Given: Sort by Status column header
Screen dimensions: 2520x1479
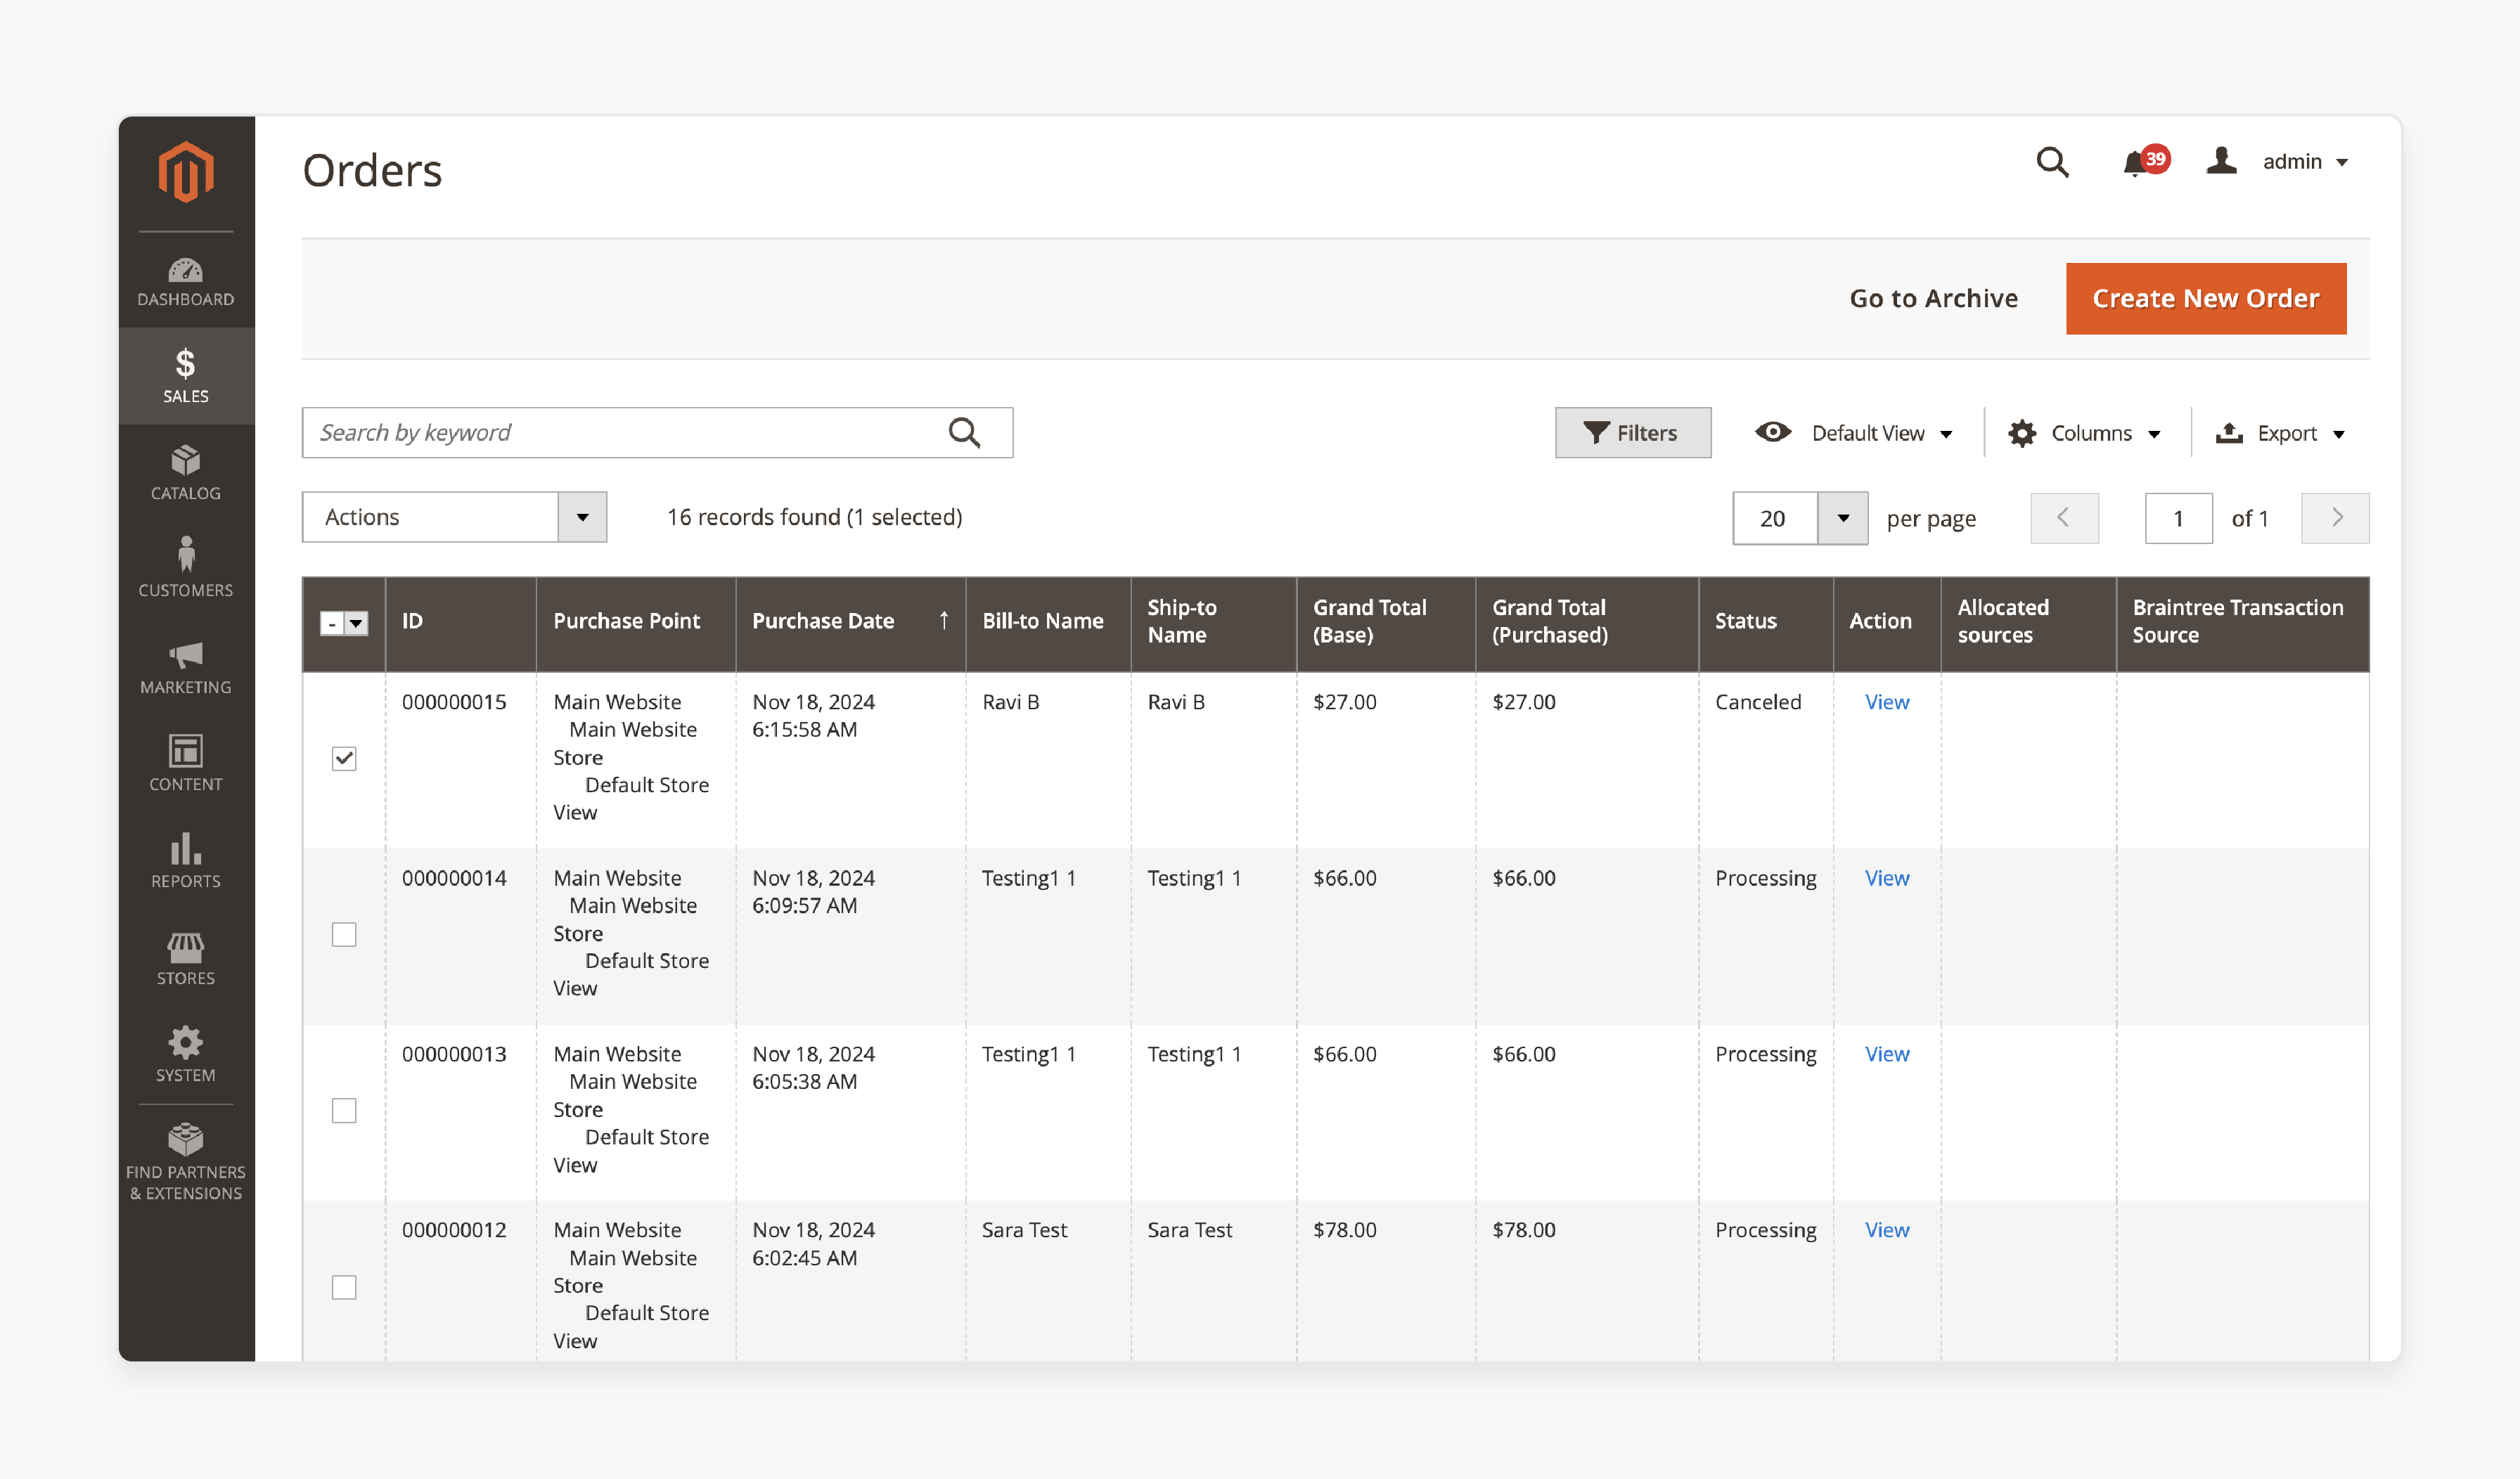Looking at the screenshot, I should click(1766, 623).
